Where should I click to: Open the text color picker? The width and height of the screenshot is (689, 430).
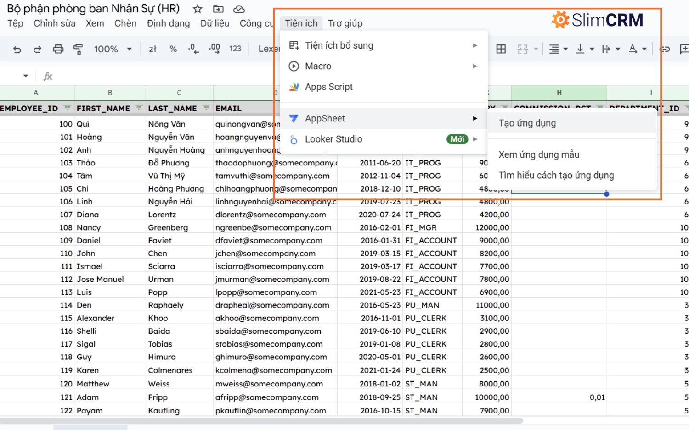pyautogui.click(x=637, y=49)
